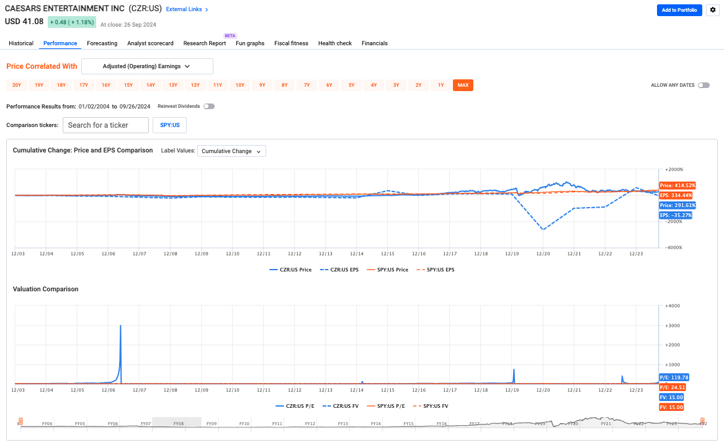Remove the SPY:US comparison ticker chip
The image size is (724, 445).
pos(169,125)
